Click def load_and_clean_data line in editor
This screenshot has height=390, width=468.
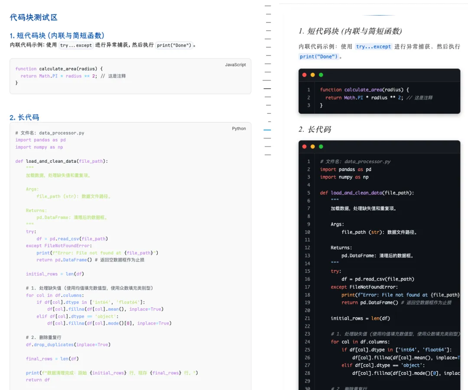point(62,161)
